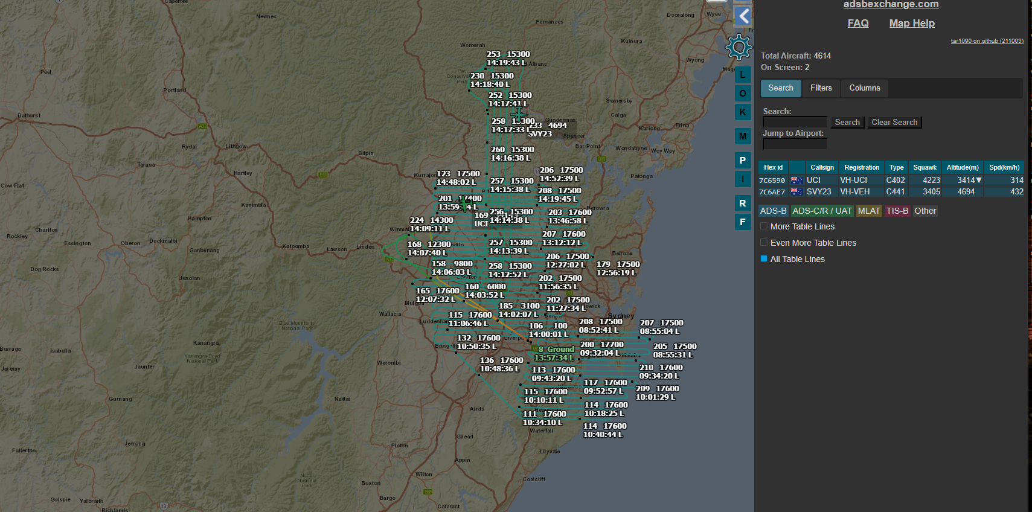Collapse the sidebar with the left arrow
This screenshot has height=512, width=1032.
tap(743, 16)
